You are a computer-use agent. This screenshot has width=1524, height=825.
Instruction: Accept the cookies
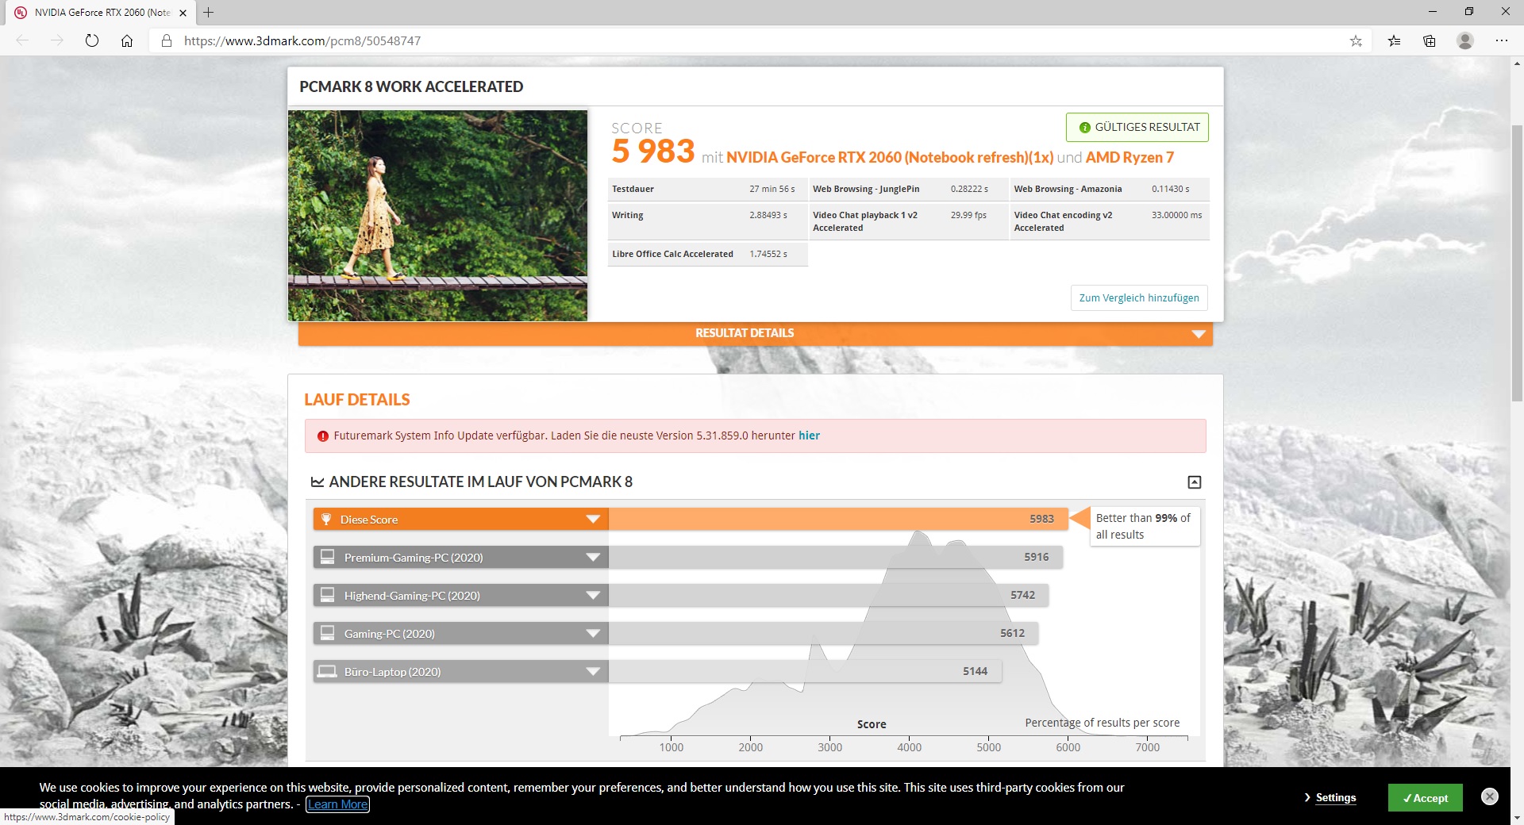pyautogui.click(x=1425, y=798)
